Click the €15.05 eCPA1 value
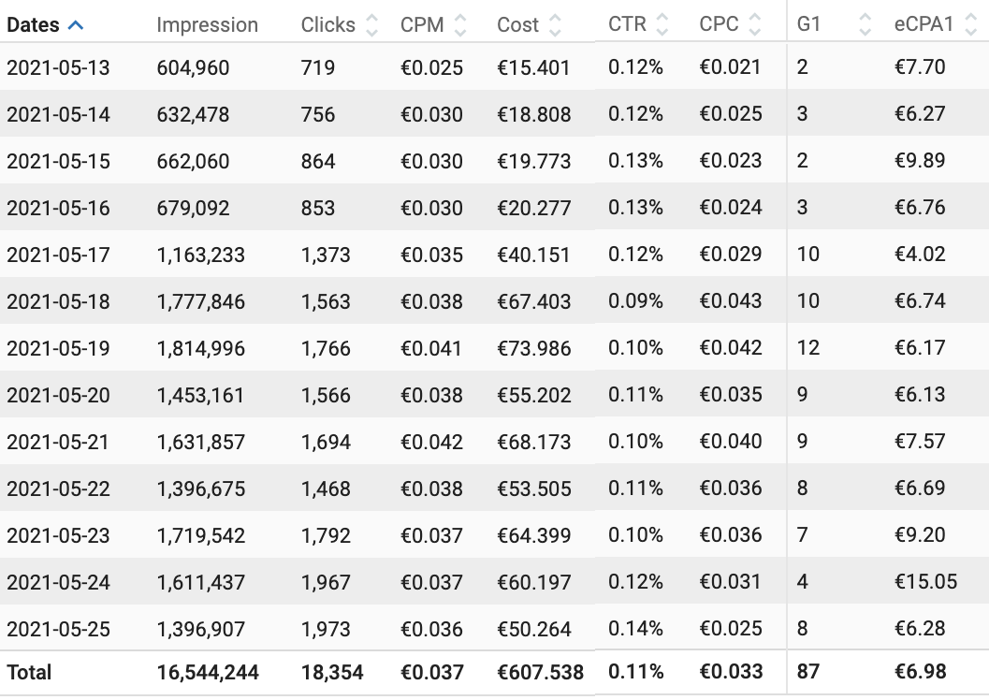989x700 pixels. coord(925,581)
